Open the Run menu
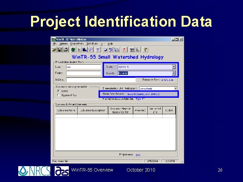This screenshot has width=243, height=182. pyautogui.click(x=103, y=44)
